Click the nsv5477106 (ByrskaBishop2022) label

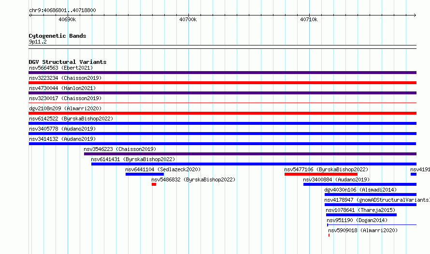[x=326, y=169]
